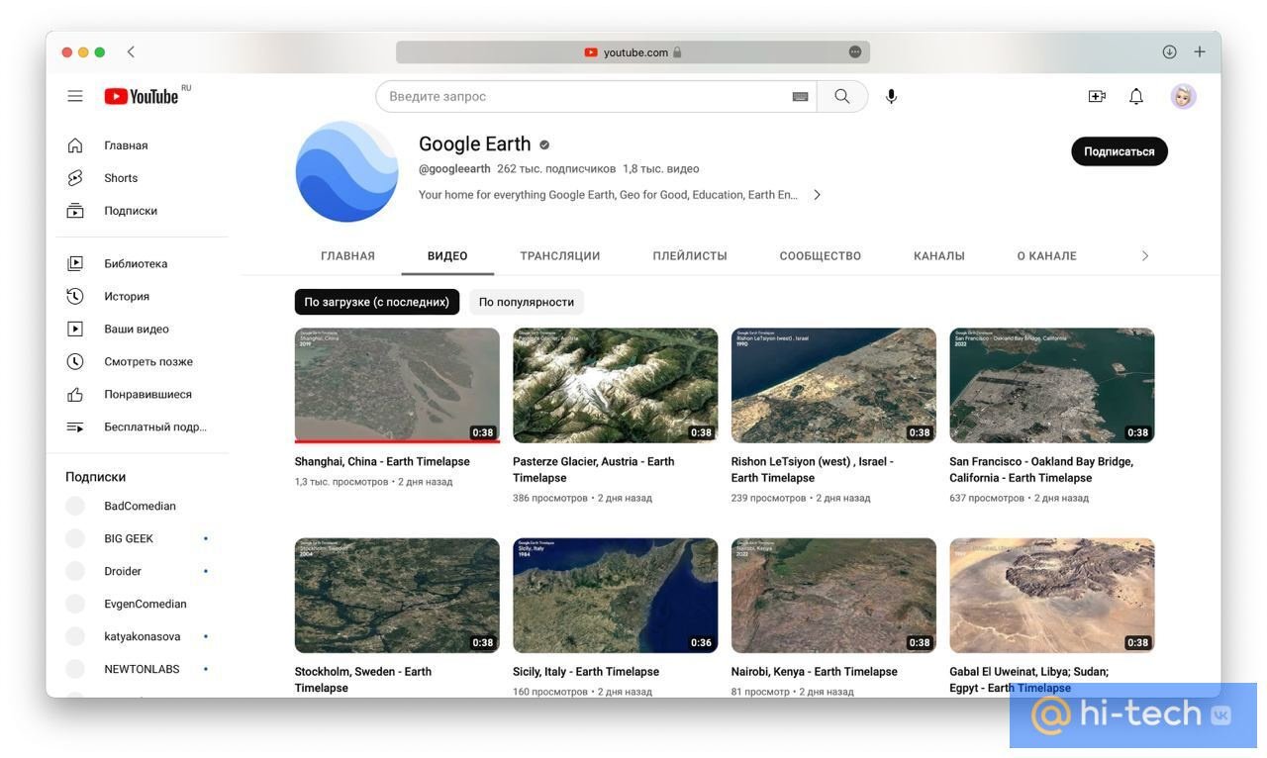
Task: Switch to ТРАНСЛЯЦИИ tab
Action: coord(560,255)
